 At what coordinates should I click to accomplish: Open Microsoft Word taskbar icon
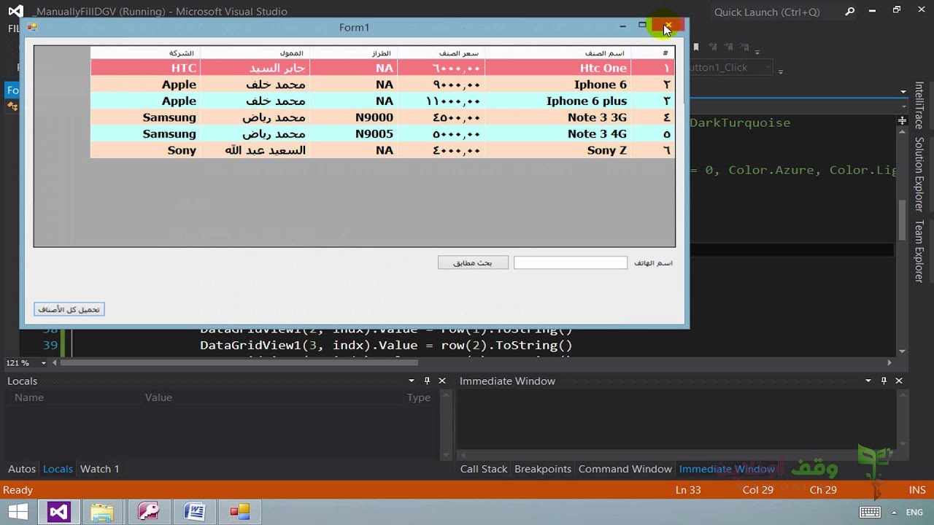pos(194,512)
